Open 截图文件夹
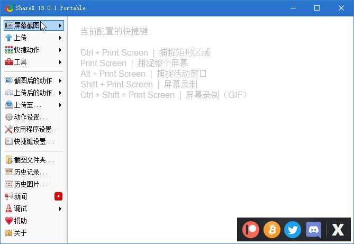 coord(33,160)
